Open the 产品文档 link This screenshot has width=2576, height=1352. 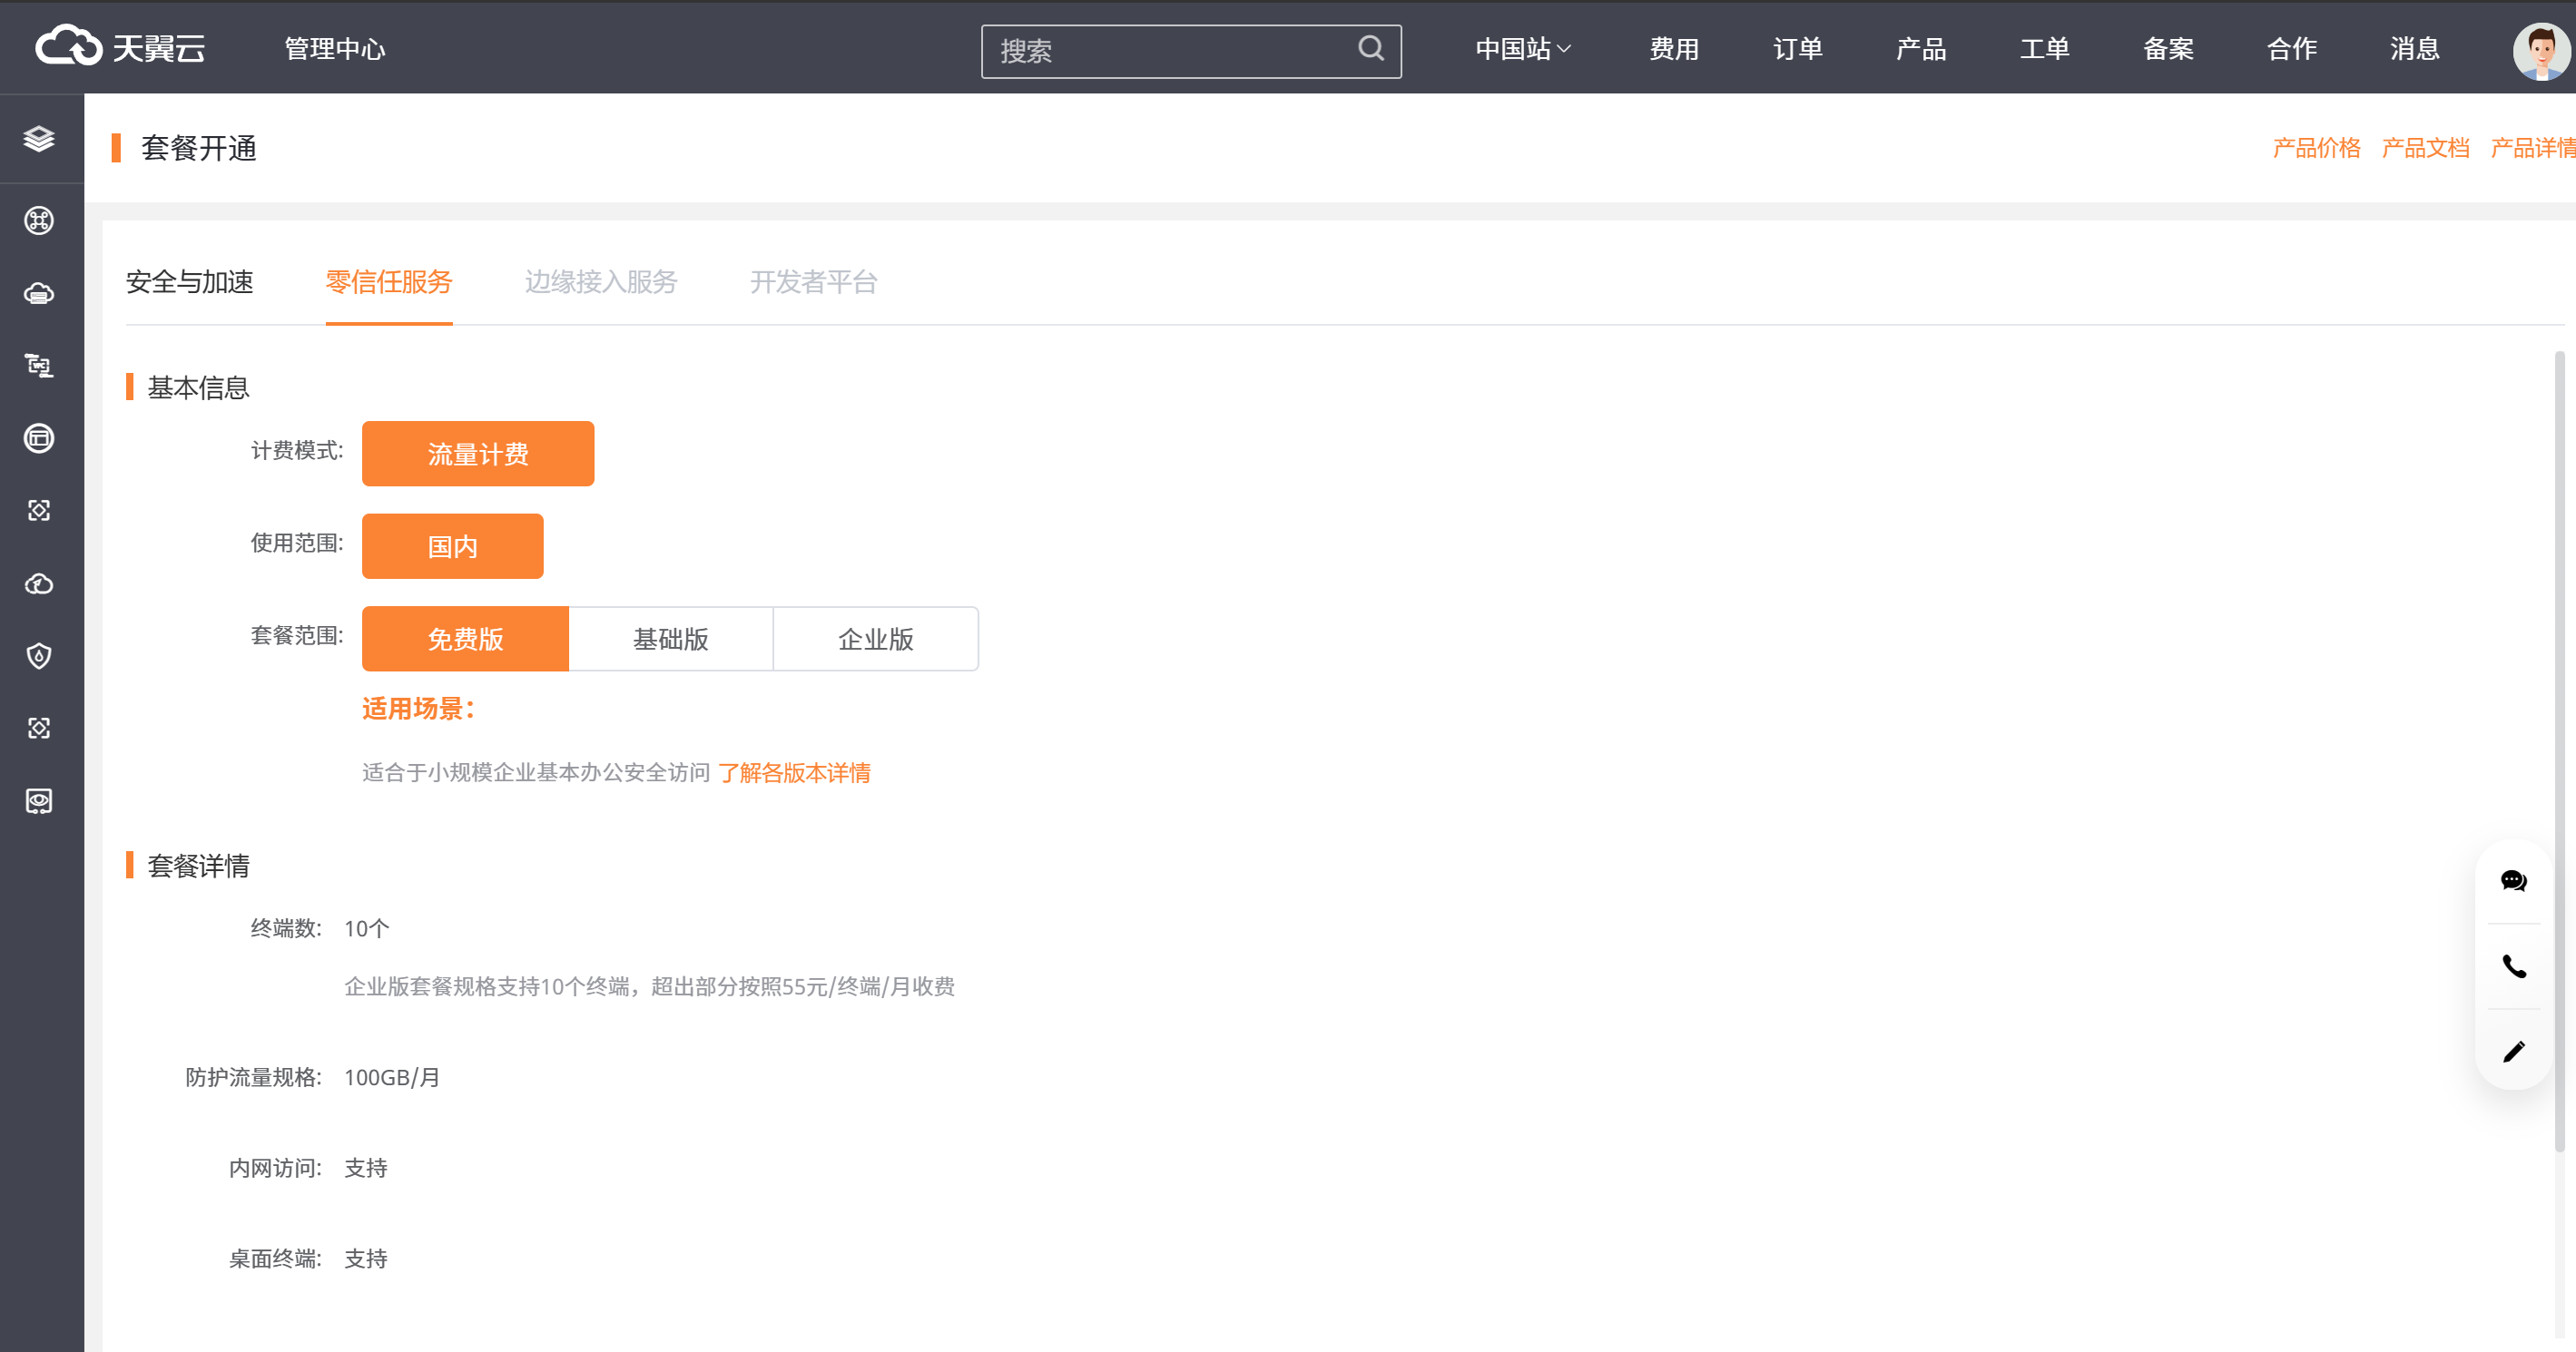tap(2425, 148)
